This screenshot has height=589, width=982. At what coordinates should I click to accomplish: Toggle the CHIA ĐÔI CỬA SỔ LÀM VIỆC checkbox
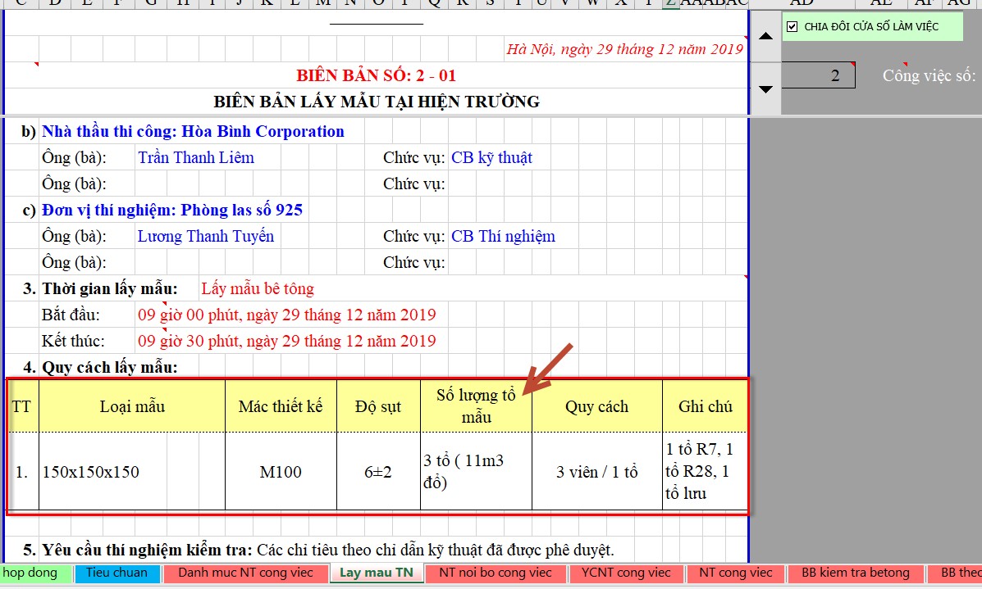[x=792, y=26]
